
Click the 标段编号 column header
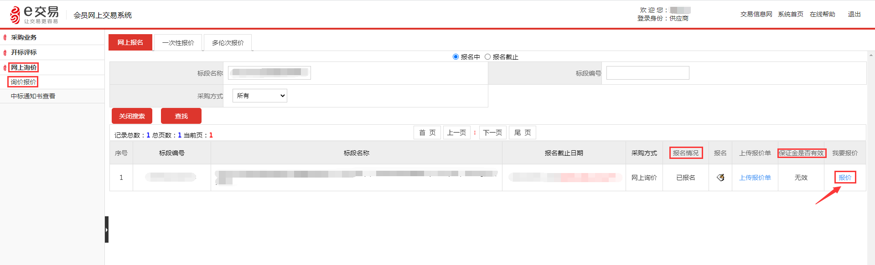pyautogui.click(x=172, y=153)
